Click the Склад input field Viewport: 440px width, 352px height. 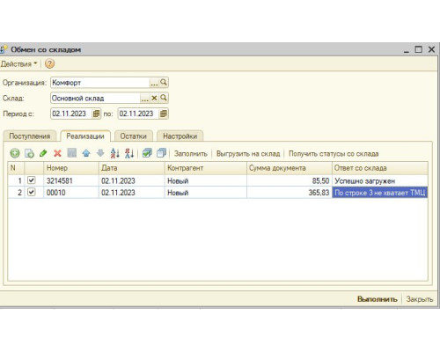pos(95,99)
